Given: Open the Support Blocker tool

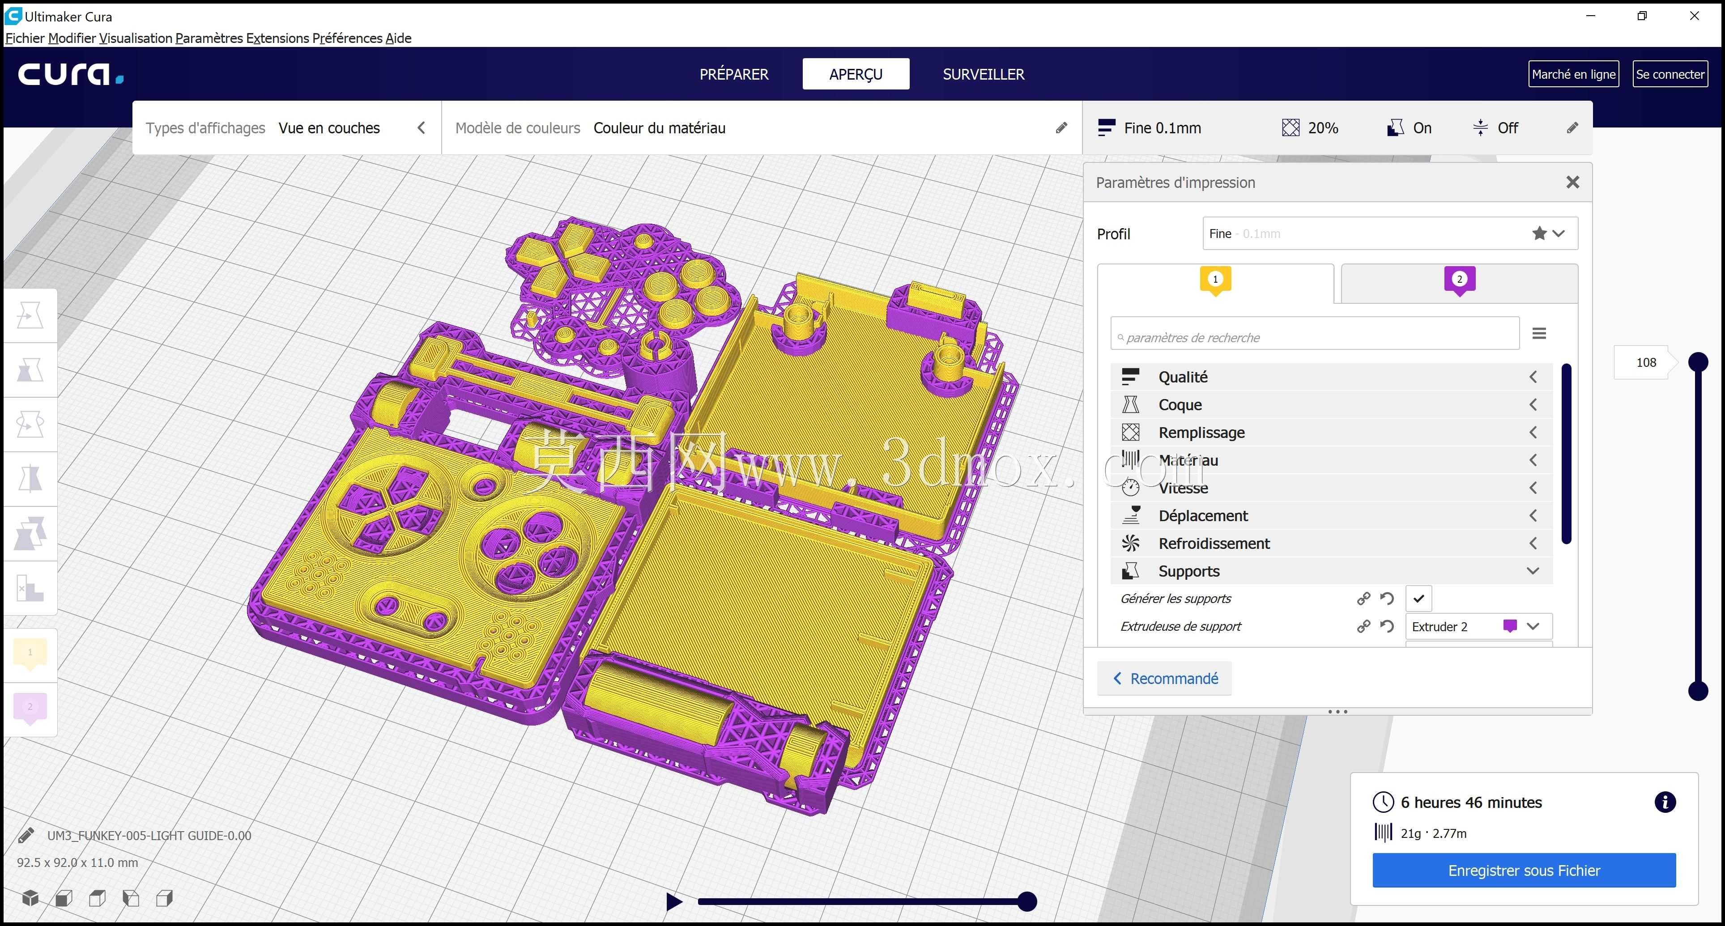Looking at the screenshot, I should pyautogui.click(x=30, y=589).
